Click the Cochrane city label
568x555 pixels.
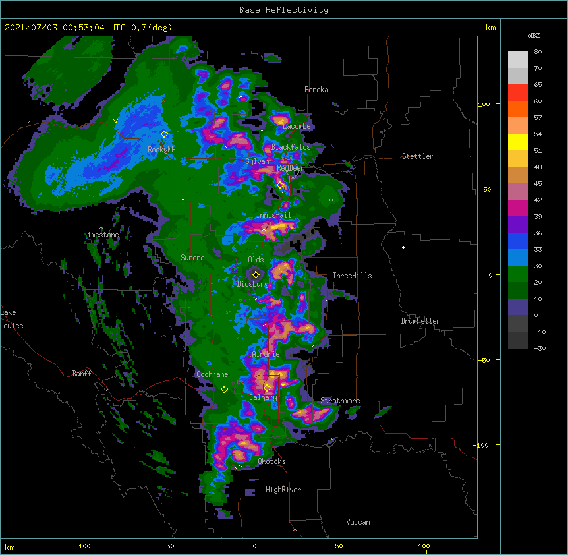click(212, 374)
